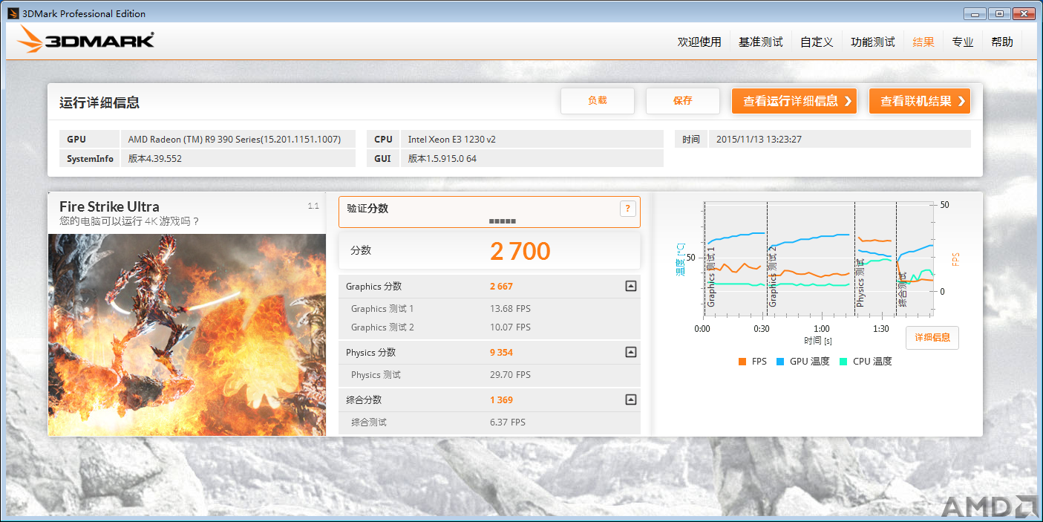
Task: Click the Graphics 测试 2 row 10.07 FPS
Action: pos(489,327)
